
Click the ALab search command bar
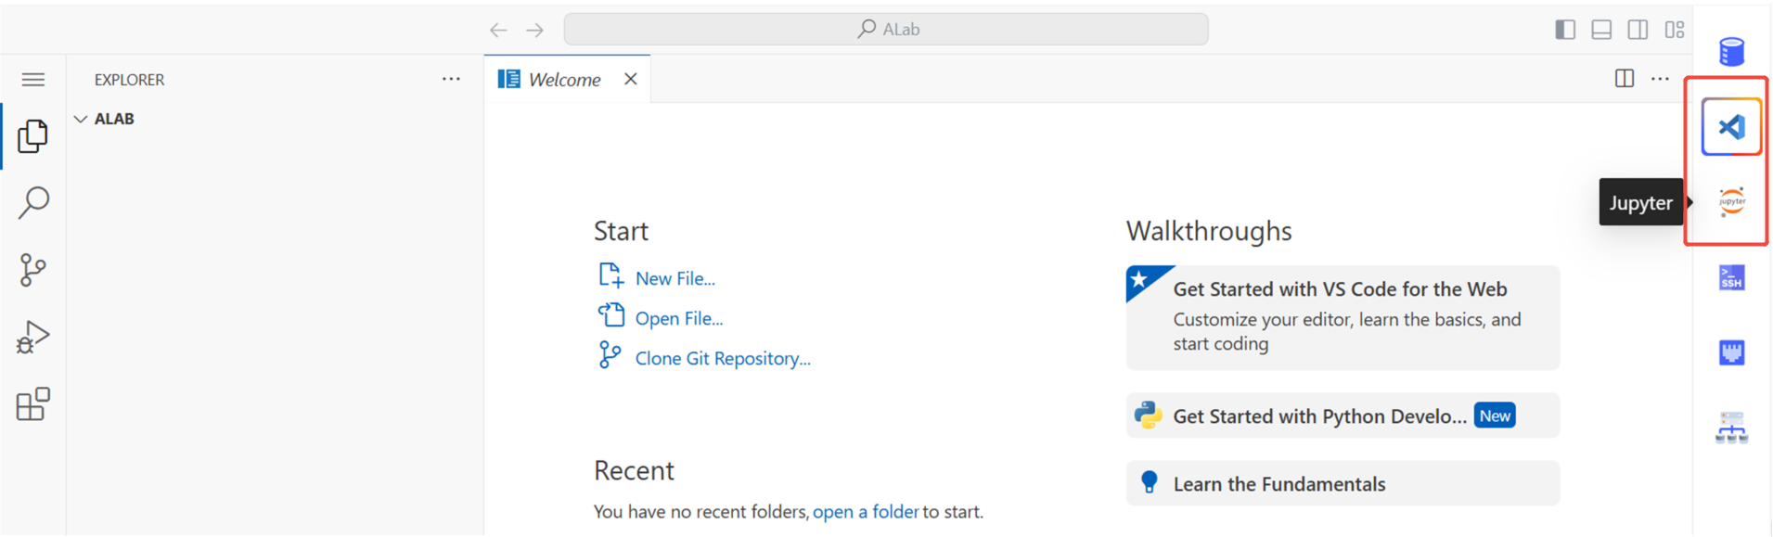pyautogui.click(x=886, y=30)
